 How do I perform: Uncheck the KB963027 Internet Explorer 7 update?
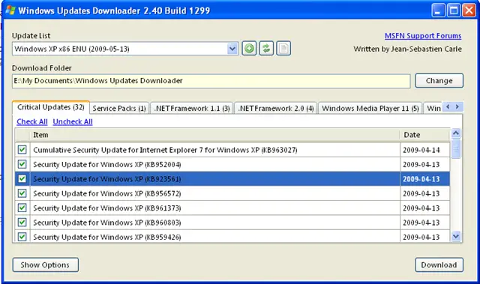pyautogui.click(x=22, y=150)
